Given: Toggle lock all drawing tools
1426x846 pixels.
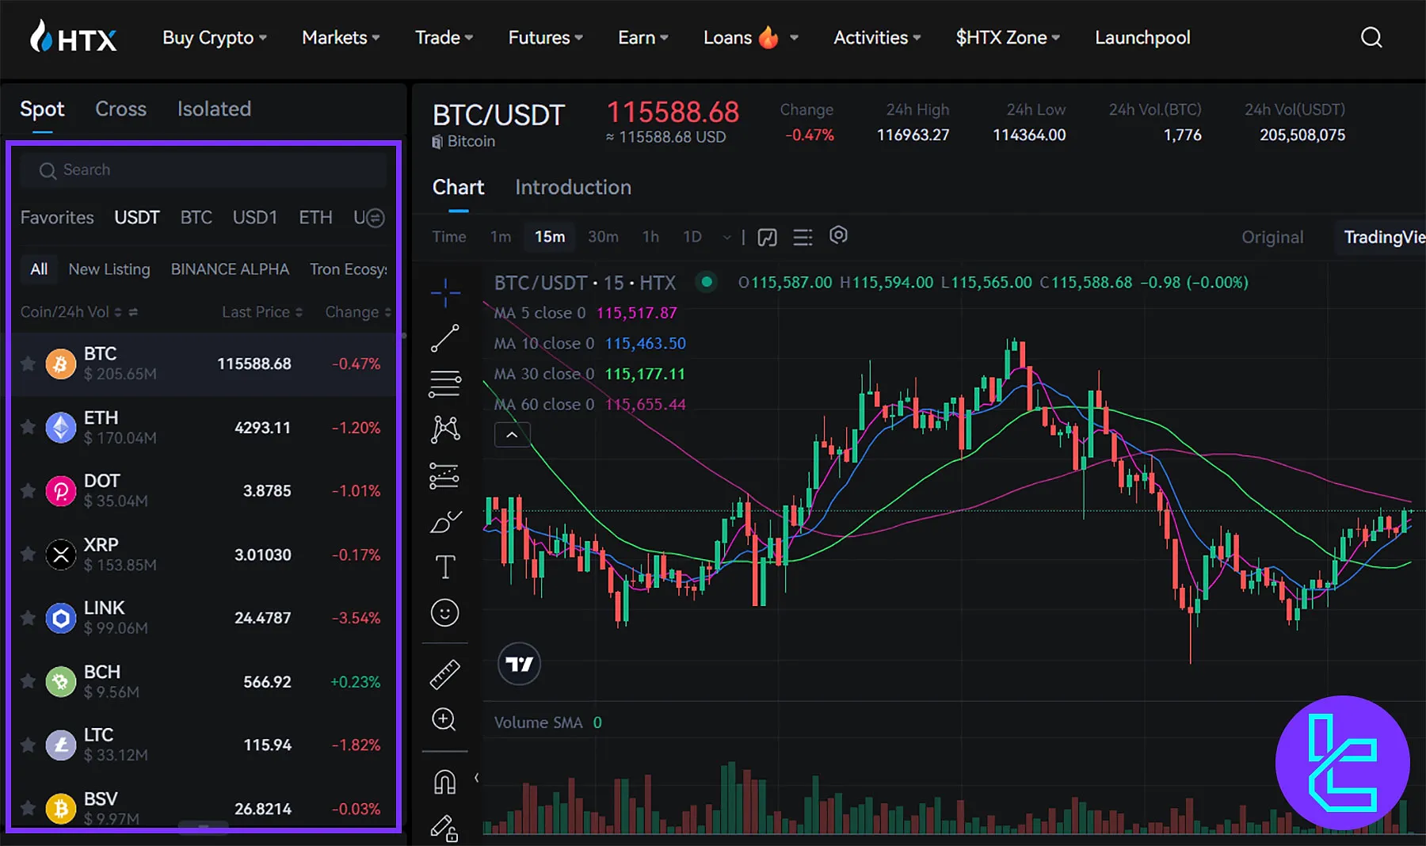Looking at the screenshot, I should 445,828.
